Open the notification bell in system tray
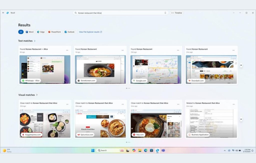Viewport: 256px width, 163px height. (252, 151)
